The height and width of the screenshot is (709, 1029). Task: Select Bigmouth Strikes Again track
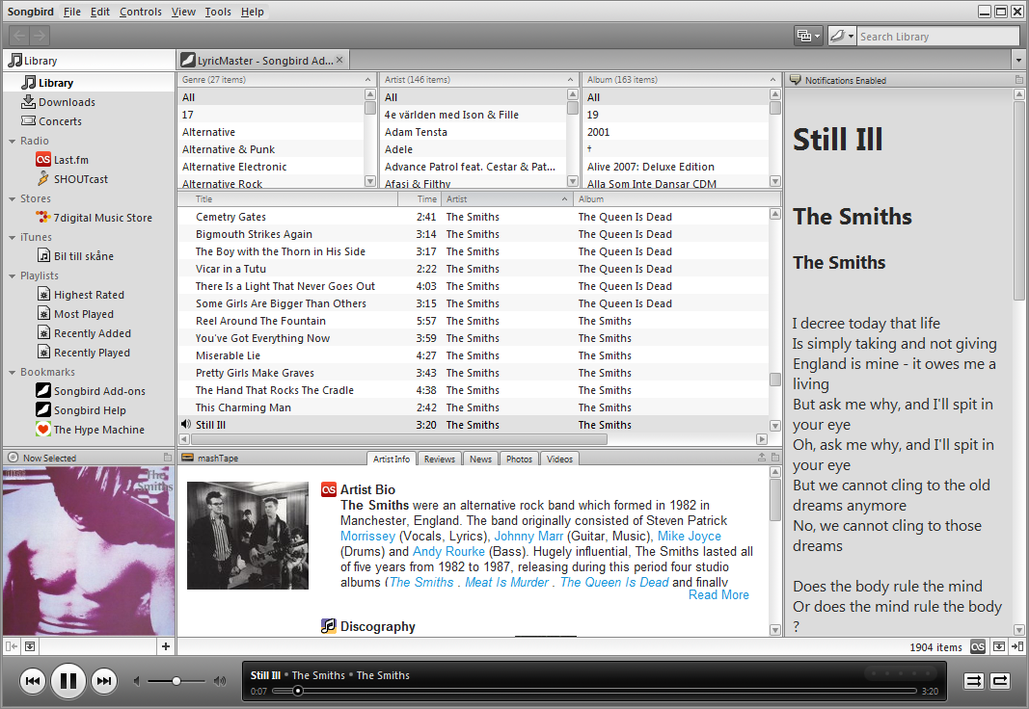coord(473,234)
